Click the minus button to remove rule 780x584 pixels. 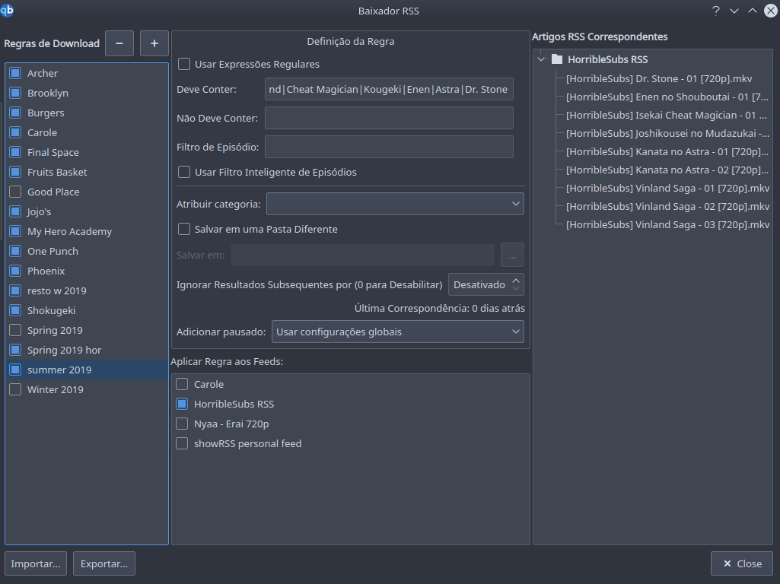click(119, 43)
